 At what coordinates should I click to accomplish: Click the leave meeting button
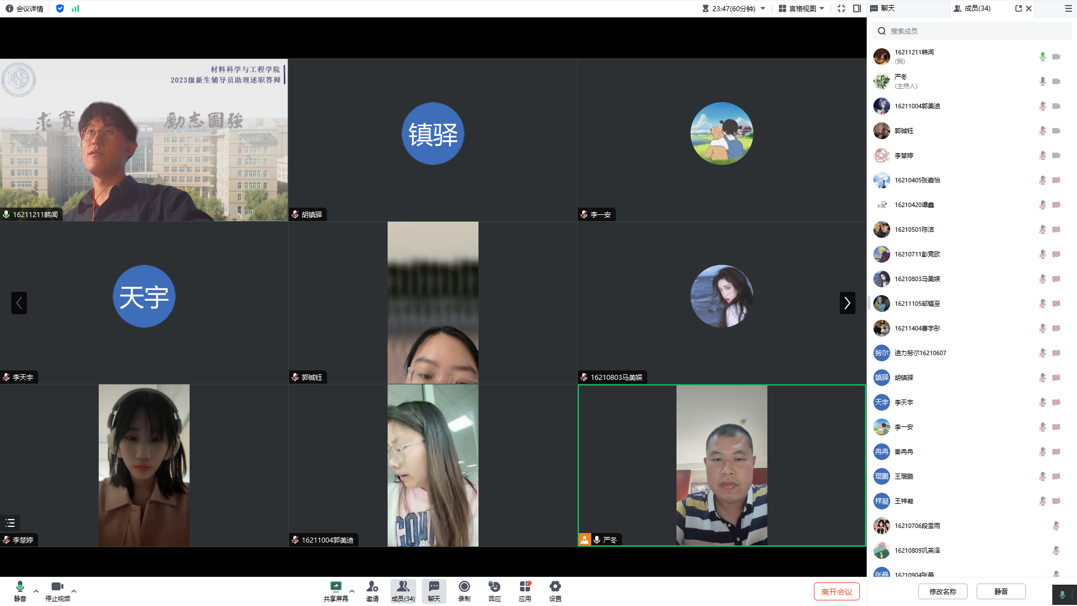836,591
